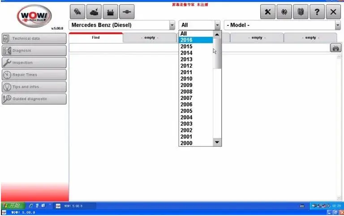Pick 2009 in the year list
The image size is (344, 216).
click(x=196, y=85)
